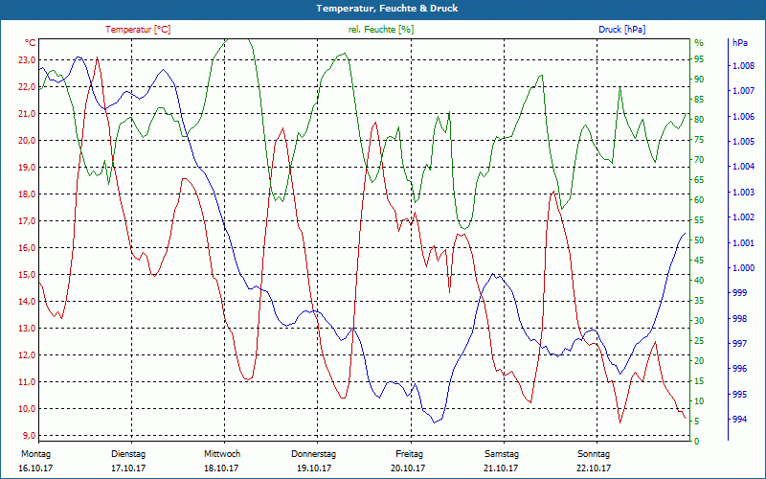Click the 75 humidity axis value
Screen dimensions: 766x479
click(699, 140)
